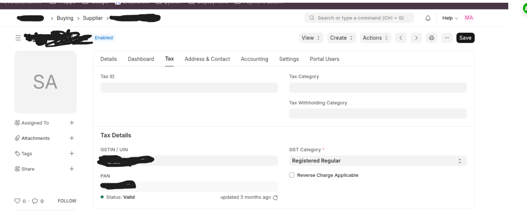Click the notification bell icon
This screenshot has height=214, width=527.
[428, 18]
